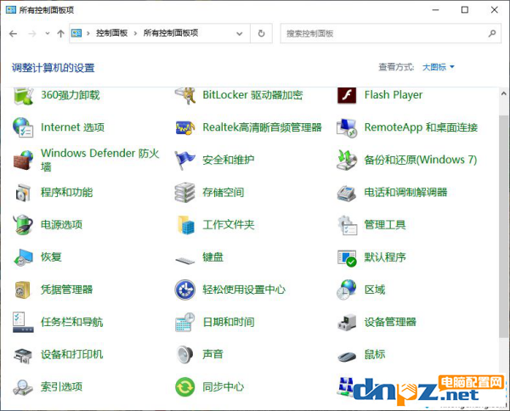Click the control panel icon in address bar
This screenshot has height=411, width=510.
(x=76, y=33)
